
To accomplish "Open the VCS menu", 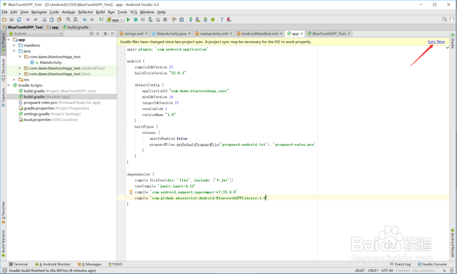I will tap(133, 12).
